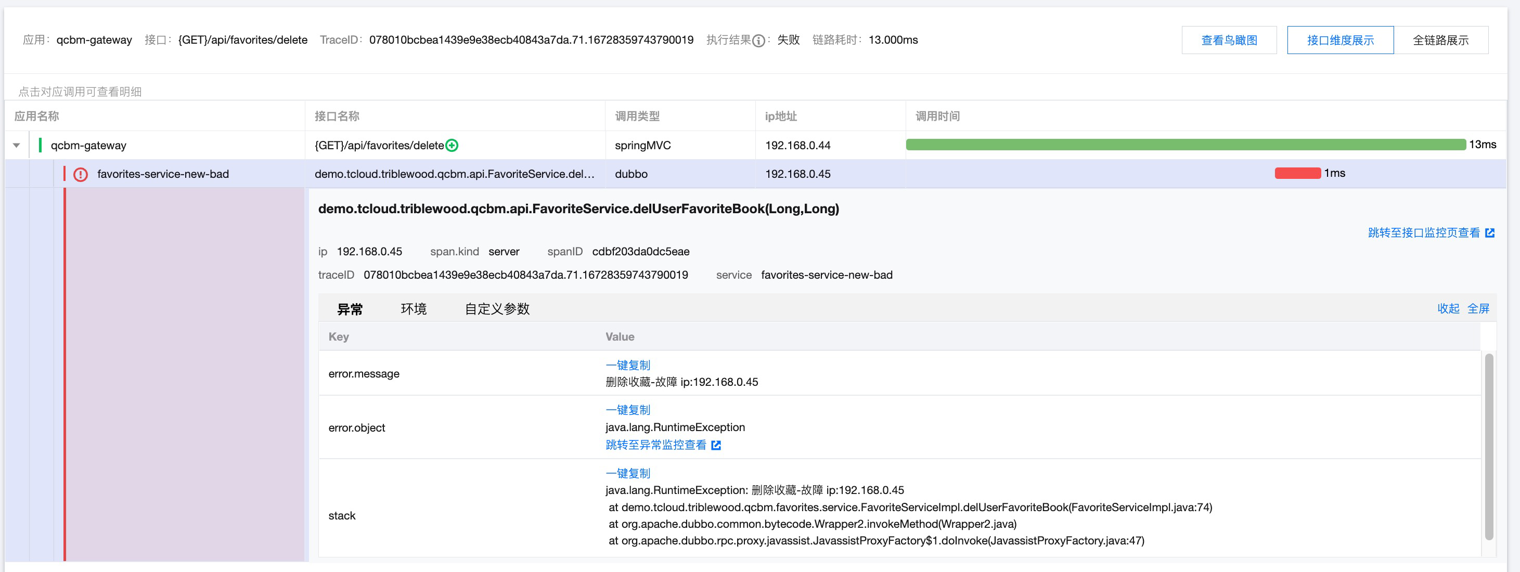1520x572 pixels.
Task: Open 跳转至异常监控查看 link
Action: pos(655,445)
